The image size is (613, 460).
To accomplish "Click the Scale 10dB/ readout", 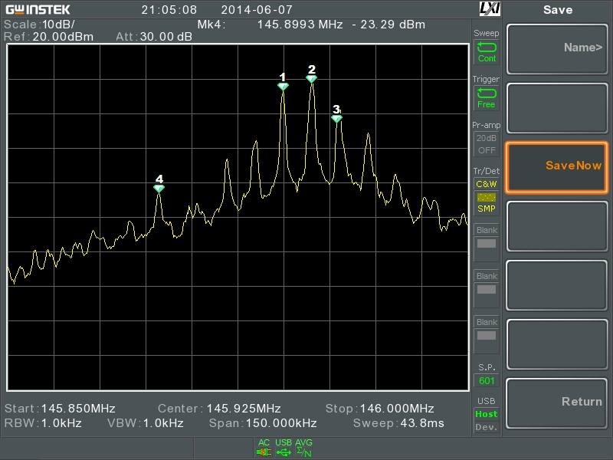I will pyautogui.click(x=40, y=25).
